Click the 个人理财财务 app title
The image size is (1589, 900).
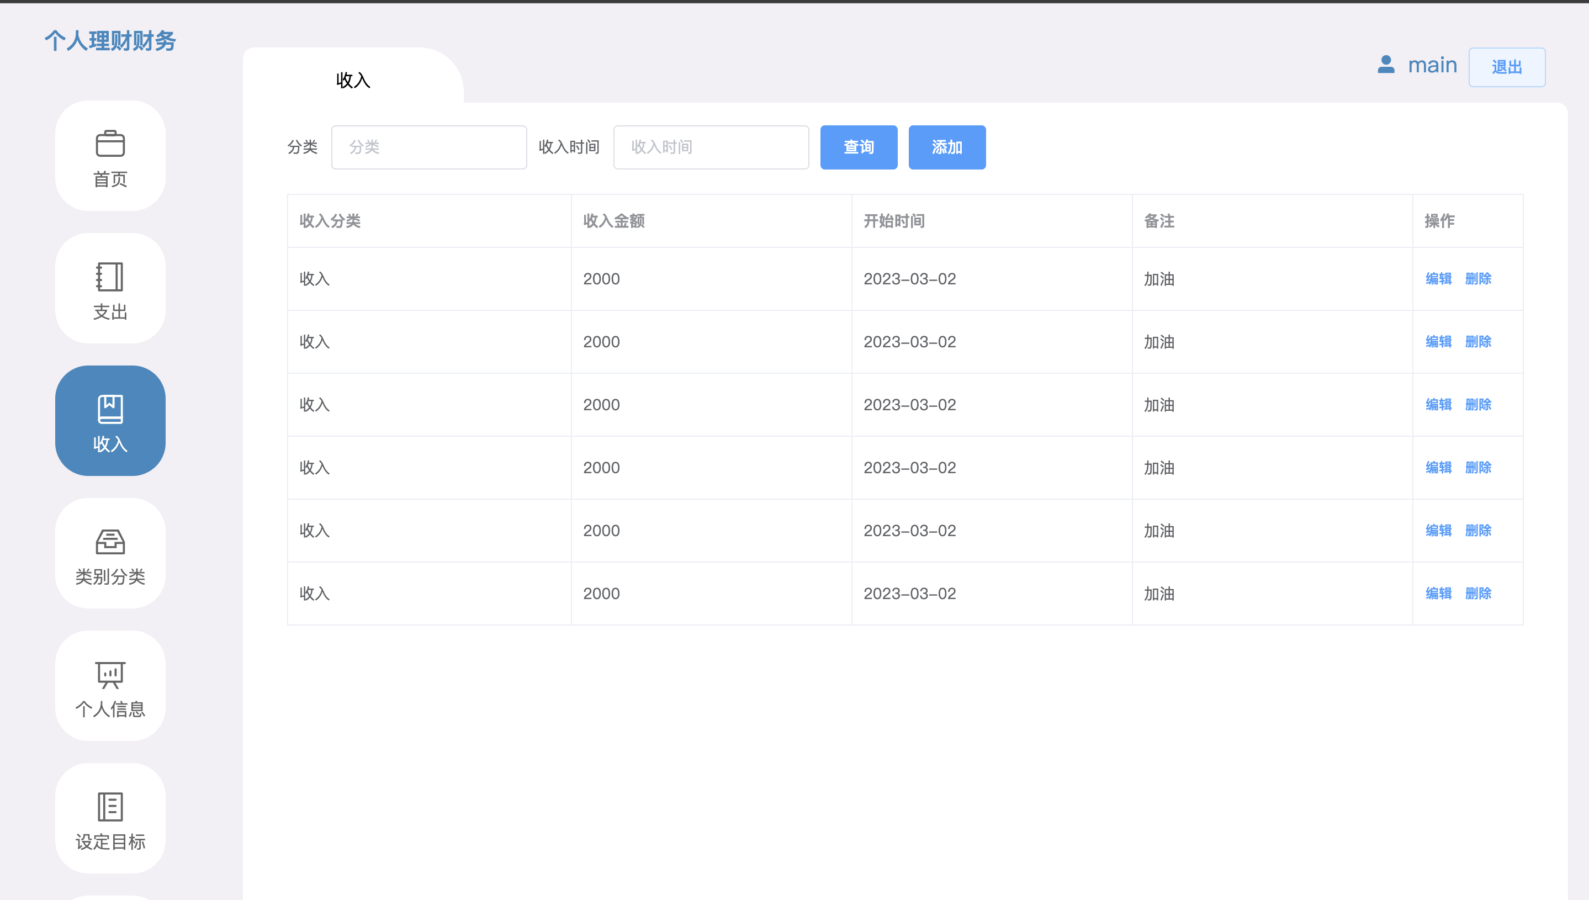[110, 41]
